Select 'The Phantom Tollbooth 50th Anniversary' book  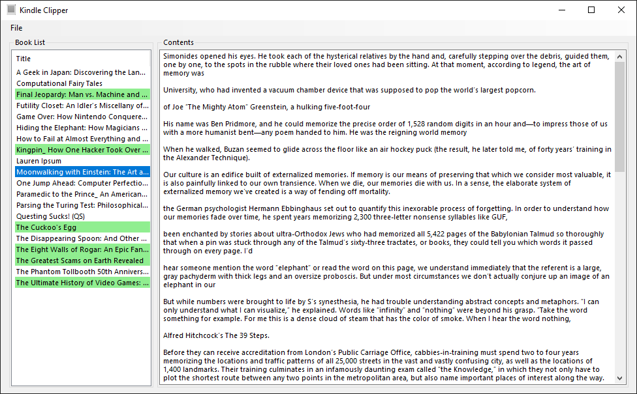pyautogui.click(x=82, y=272)
